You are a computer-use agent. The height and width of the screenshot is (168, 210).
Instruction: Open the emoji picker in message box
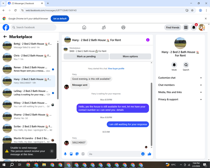coord(143,154)
